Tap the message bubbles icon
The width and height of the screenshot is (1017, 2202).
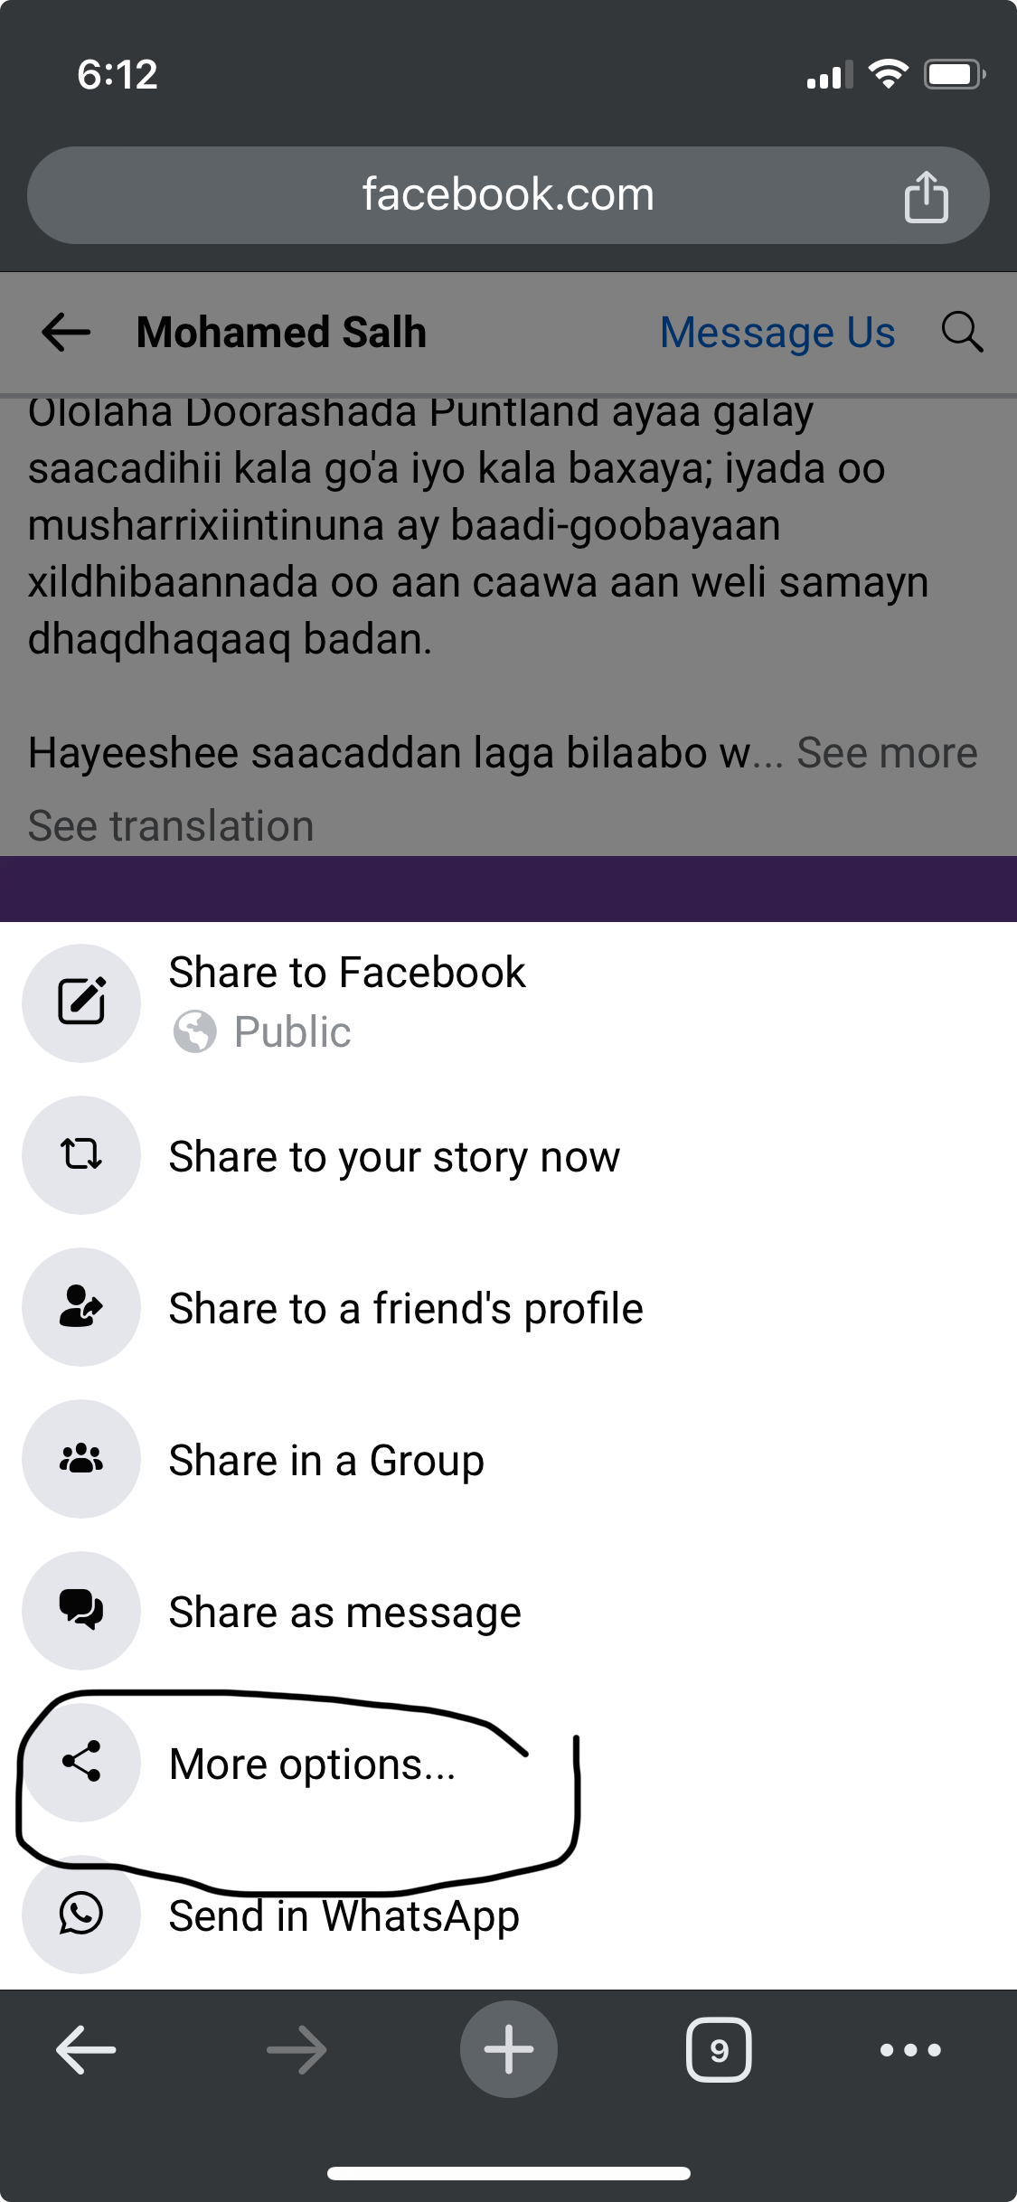[x=81, y=1610]
